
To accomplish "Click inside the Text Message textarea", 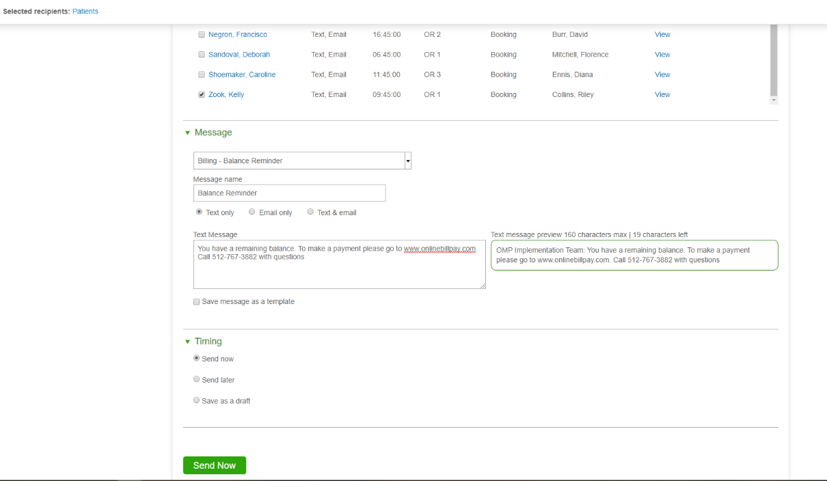I will tap(339, 270).
